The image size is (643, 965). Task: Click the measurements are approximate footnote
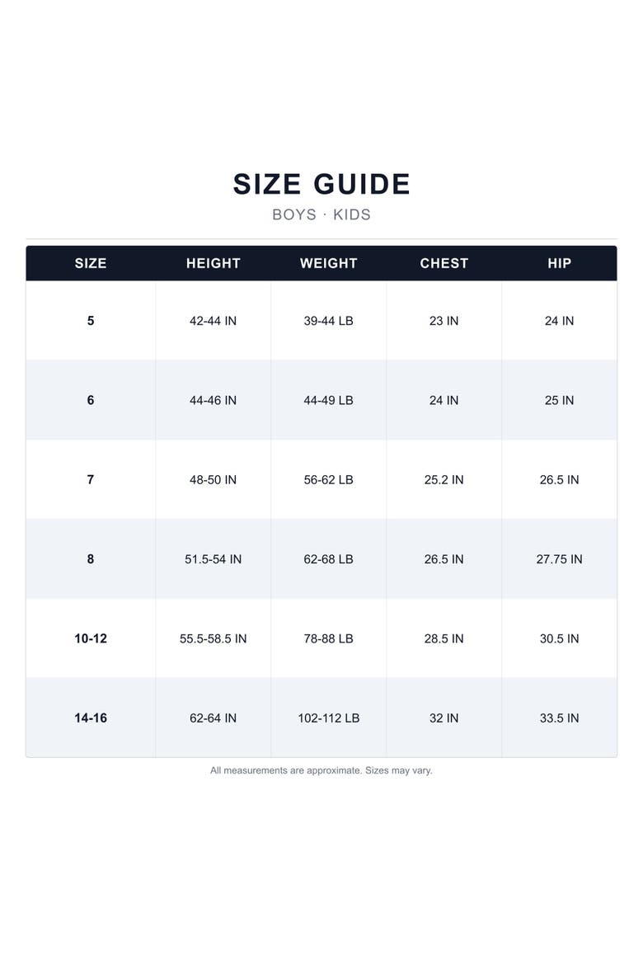[x=321, y=770]
